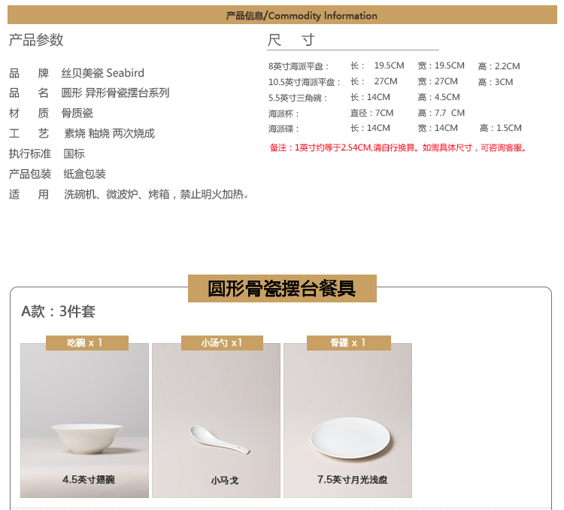Click the 小汤勺 x1 label tag

coord(222,343)
